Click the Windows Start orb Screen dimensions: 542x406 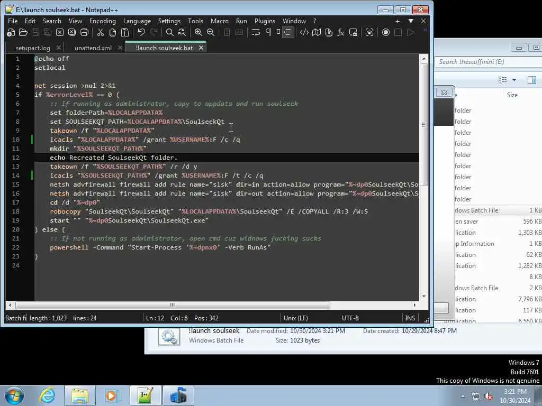pos(14,395)
